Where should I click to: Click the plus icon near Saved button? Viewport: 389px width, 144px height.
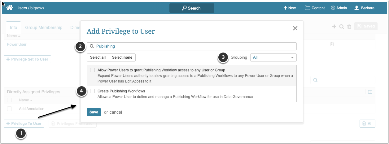coord(334,27)
